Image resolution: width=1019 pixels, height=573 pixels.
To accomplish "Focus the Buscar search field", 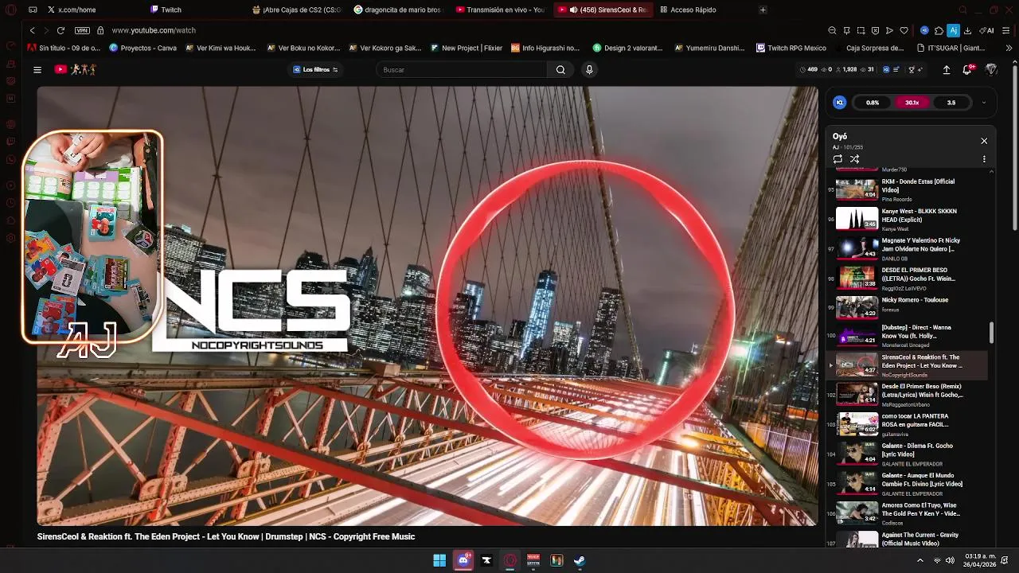I will pos(462,70).
